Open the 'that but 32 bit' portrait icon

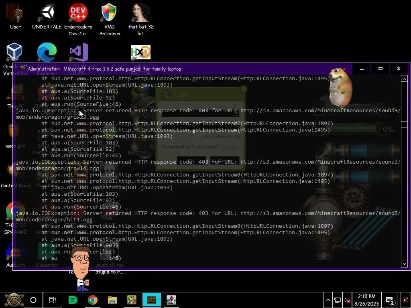pos(141,19)
